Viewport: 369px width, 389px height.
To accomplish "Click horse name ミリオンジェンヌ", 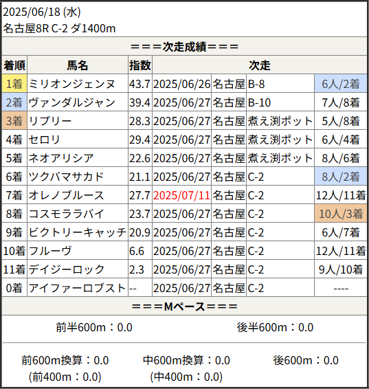I will pyautogui.click(x=71, y=84).
